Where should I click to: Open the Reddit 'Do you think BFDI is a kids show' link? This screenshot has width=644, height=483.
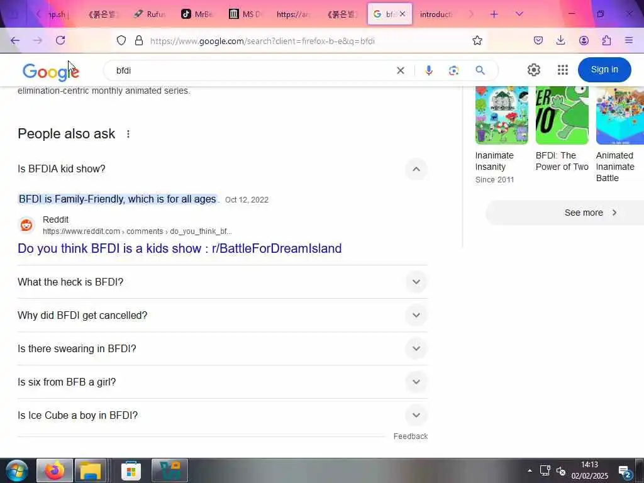179,248
